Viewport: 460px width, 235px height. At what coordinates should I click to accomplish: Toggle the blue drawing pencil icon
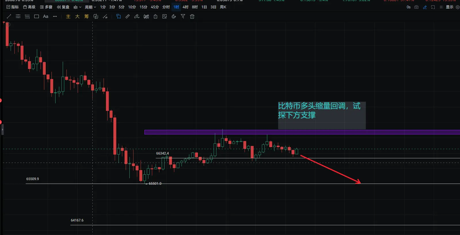pos(425,7)
